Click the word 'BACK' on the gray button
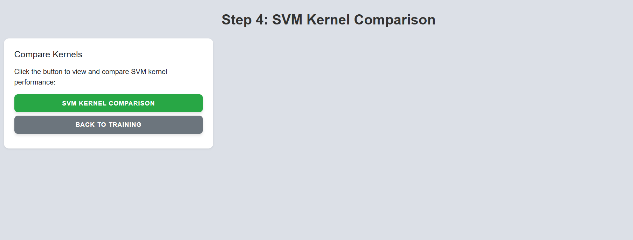Screen dimensions: 633x240 (85, 125)
